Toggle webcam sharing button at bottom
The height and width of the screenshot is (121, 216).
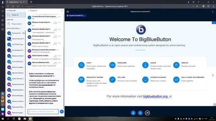tap(147, 113)
